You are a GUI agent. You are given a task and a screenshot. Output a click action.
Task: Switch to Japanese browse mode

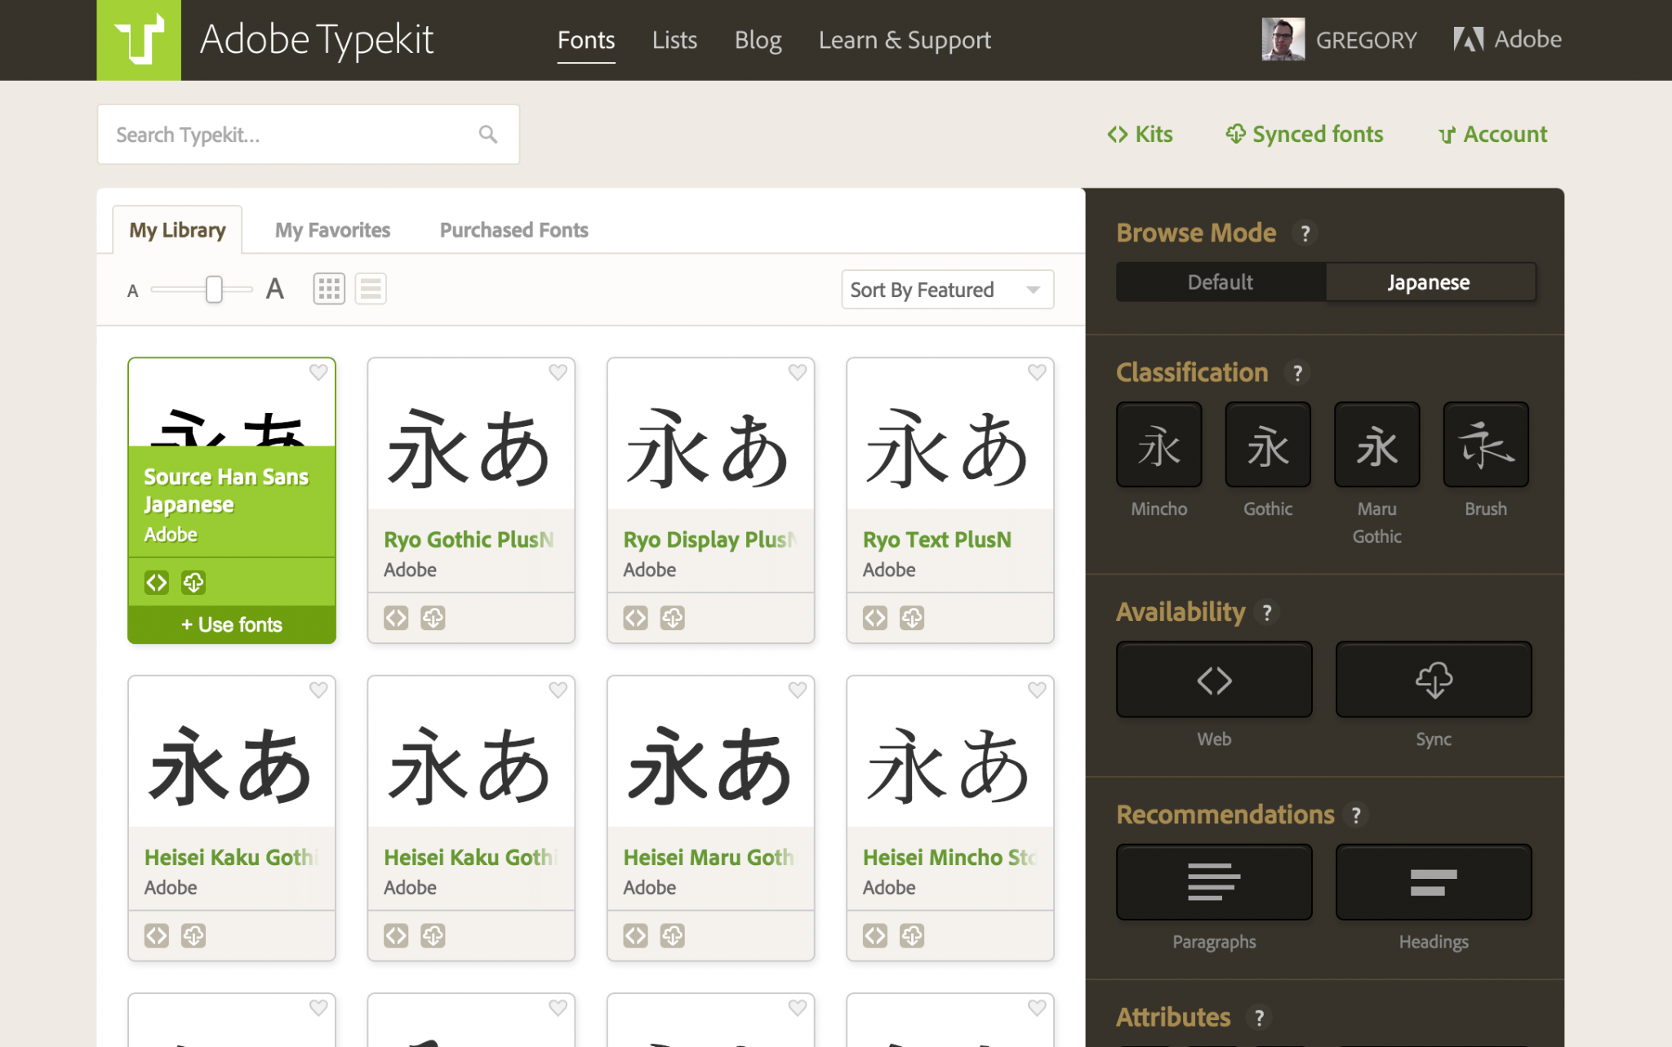1429,281
